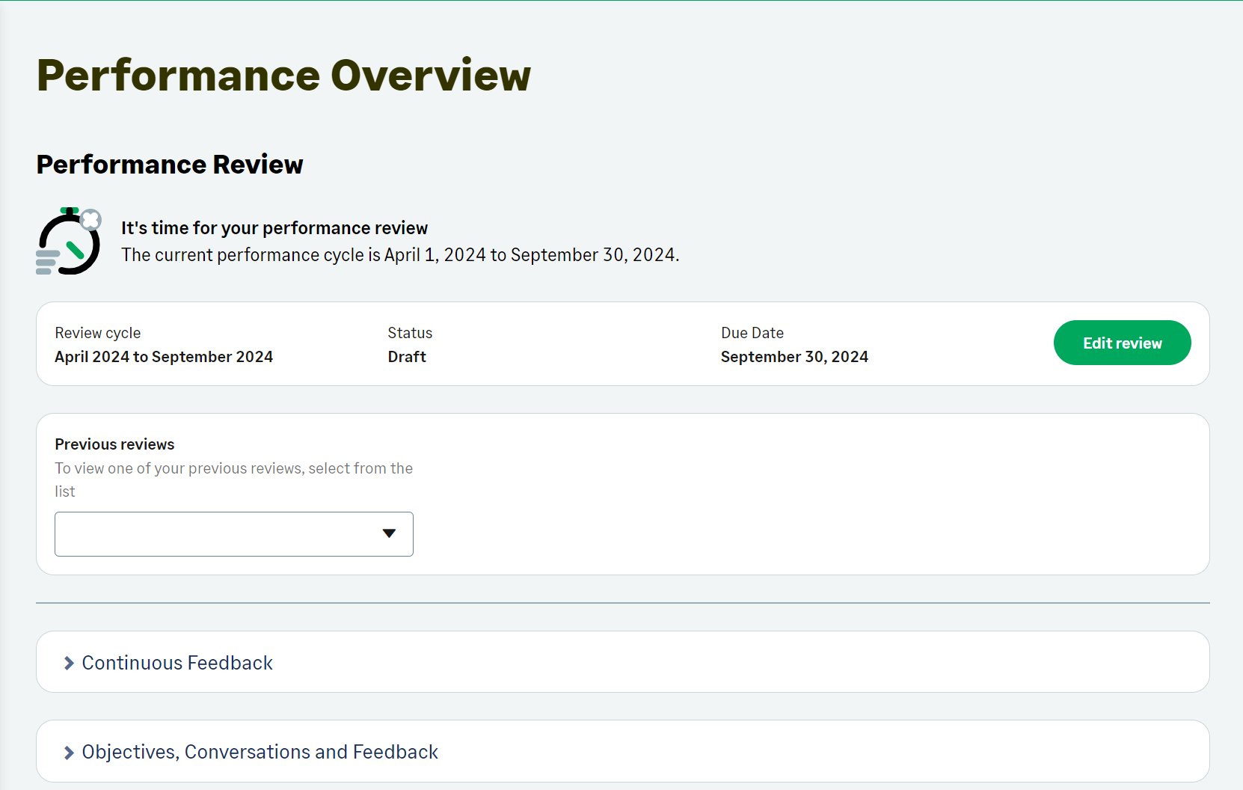Click the 'April 2024 to September 2024' value
Screen dimensions: 1243x790
point(164,357)
